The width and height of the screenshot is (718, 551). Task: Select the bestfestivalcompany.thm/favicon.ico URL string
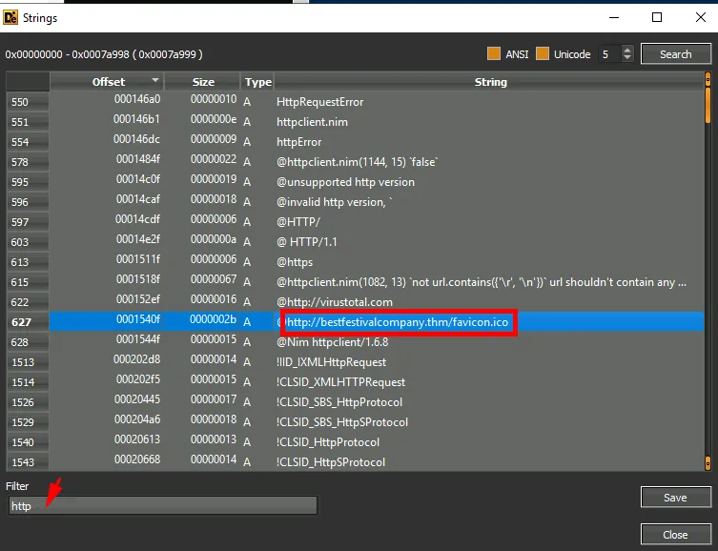(398, 321)
